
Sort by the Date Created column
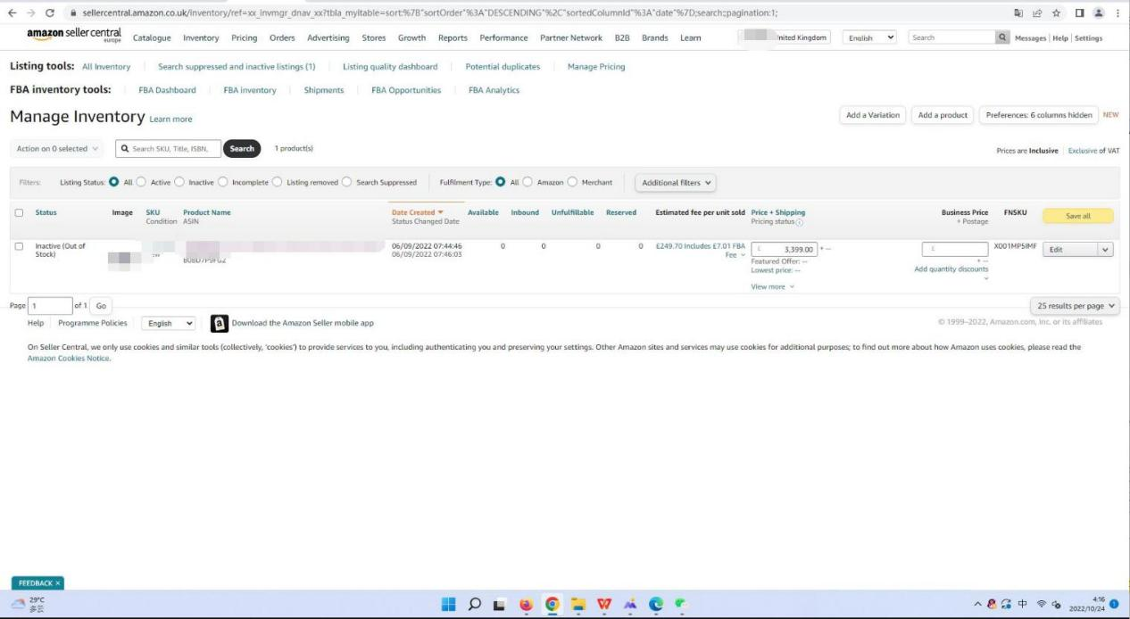(x=417, y=212)
